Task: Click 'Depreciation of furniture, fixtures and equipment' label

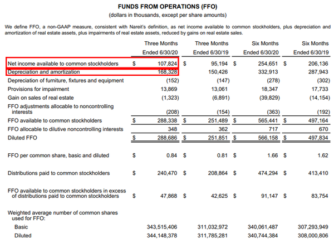Action: (66, 80)
